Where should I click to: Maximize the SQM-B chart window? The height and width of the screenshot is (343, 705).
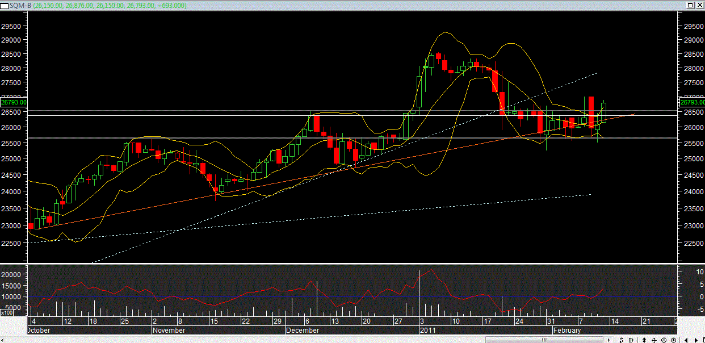[x=690, y=5]
